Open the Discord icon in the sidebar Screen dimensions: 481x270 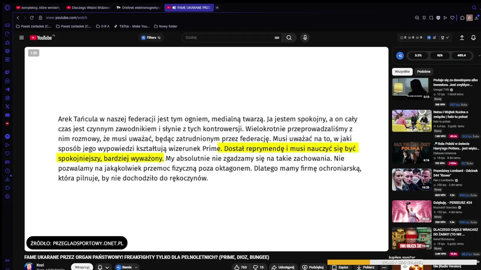7,115
